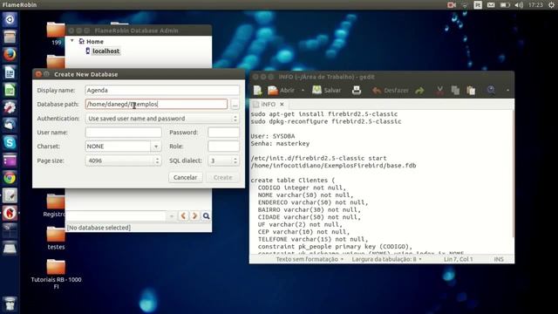Open the Tutoriais RB - 1000 FI desktop folder
558x314 pixels.
[56, 274]
